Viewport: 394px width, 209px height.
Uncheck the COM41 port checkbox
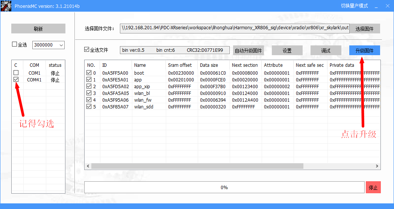16,80
